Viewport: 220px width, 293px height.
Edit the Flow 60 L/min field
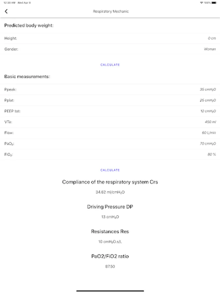(x=209, y=133)
